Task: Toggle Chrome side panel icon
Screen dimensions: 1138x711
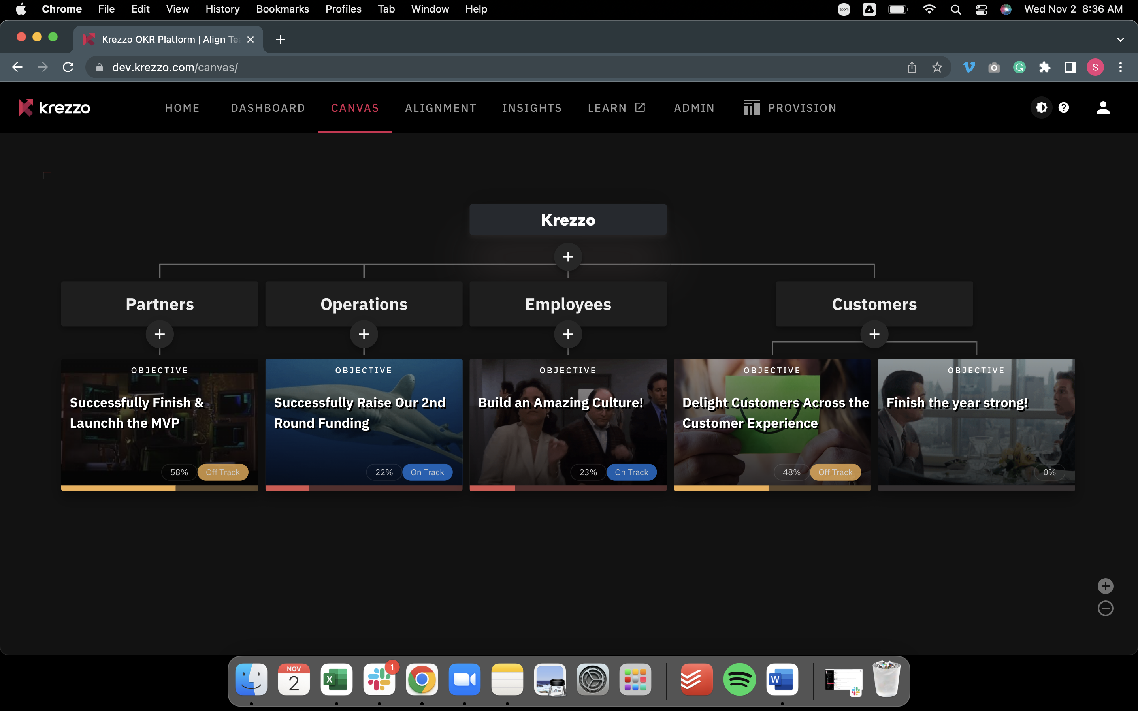Action: coord(1070,67)
